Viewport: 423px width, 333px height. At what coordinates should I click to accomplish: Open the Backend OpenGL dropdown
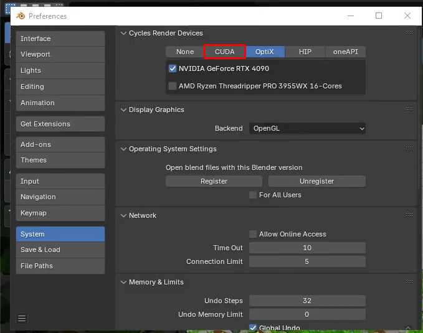pyautogui.click(x=307, y=128)
